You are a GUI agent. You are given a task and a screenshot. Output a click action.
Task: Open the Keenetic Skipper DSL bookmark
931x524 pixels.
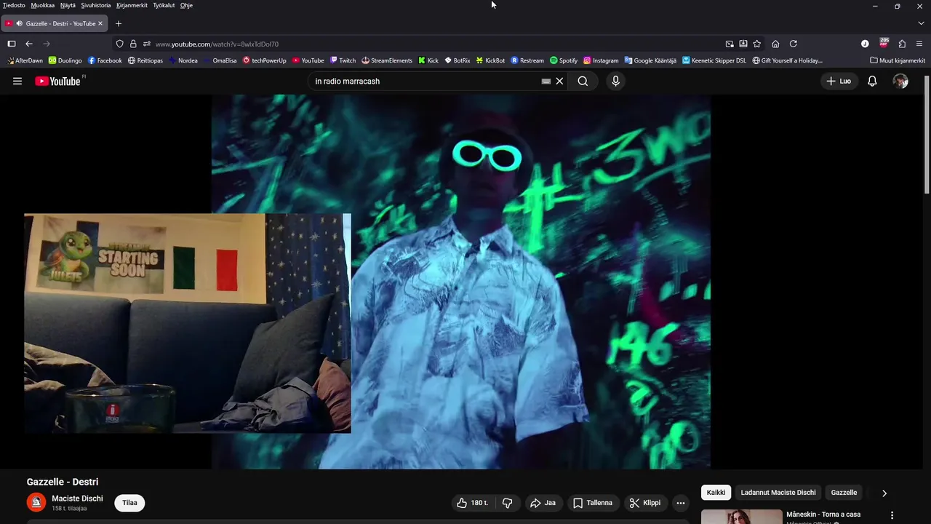pyautogui.click(x=714, y=60)
